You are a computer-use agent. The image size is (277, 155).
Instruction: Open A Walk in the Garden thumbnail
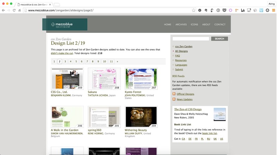[x=67, y=117]
